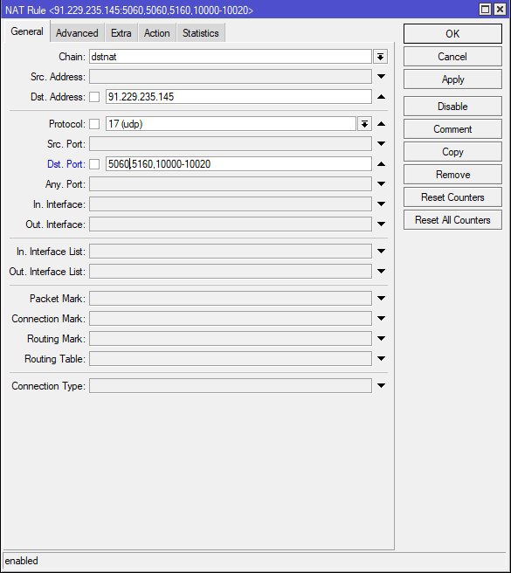Click the OK button
Screen dimensions: 511x573
[452, 33]
